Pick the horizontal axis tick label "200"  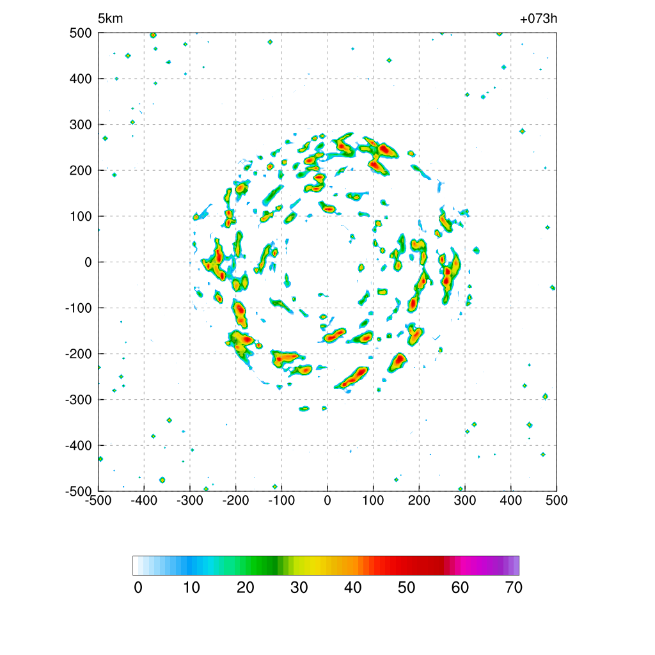419,500
